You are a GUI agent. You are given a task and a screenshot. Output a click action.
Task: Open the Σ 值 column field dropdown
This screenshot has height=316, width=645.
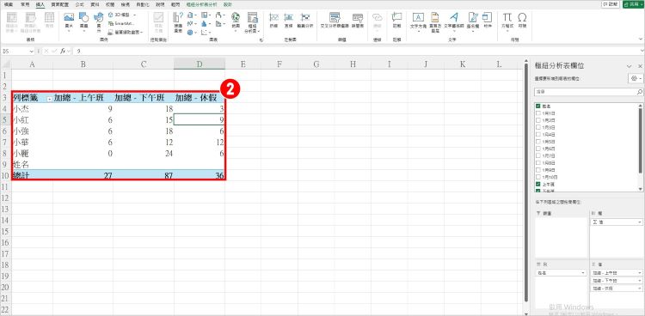tap(640, 222)
